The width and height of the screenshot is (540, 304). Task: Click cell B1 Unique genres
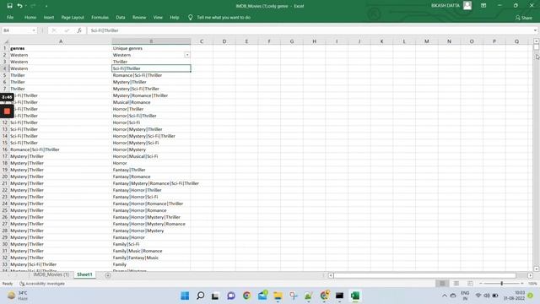coord(151,48)
